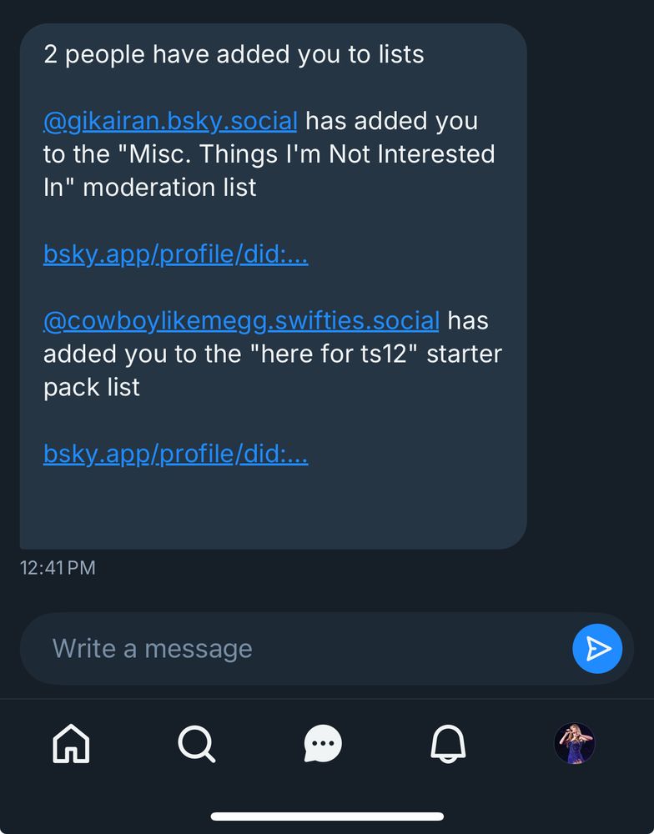654x834 pixels.
Task: Tap the blue send message icon
Action: [597, 648]
